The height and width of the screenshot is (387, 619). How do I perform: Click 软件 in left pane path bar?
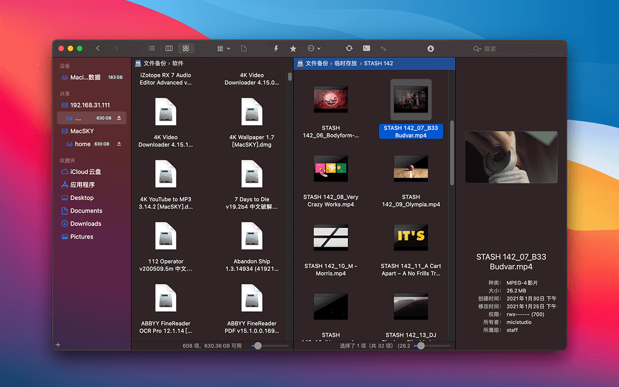pos(178,63)
